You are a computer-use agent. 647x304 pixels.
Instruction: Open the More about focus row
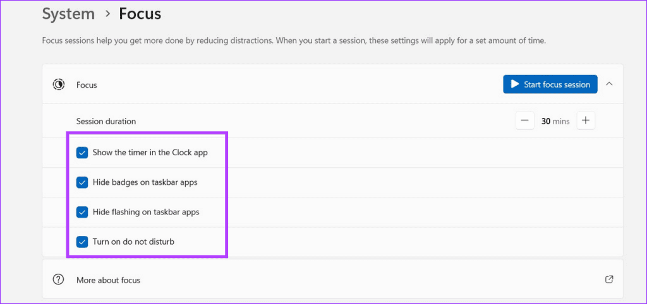[x=332, y=279]
